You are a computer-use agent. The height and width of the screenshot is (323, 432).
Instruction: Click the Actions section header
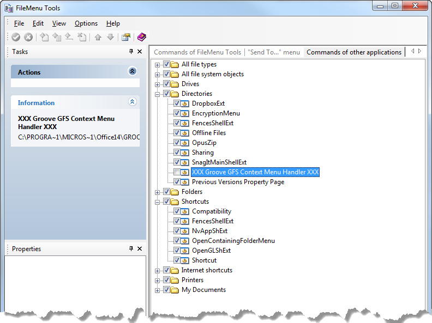pos(75,72)
